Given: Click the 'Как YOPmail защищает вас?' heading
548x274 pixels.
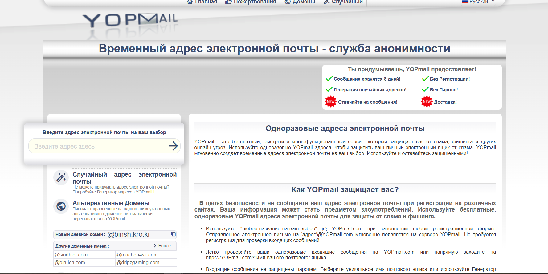Looking at the screenshot, I should pos(345,189).
